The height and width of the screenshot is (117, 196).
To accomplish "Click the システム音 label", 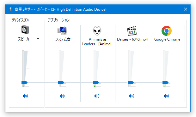I will [63, 39].
